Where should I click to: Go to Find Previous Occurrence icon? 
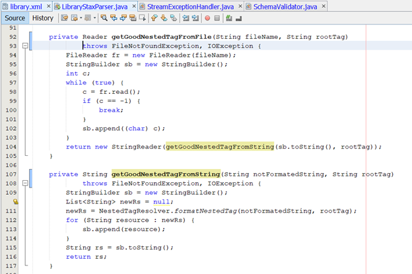tap(114, 18)
